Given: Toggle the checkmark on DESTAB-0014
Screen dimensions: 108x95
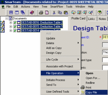Looking at the screenshot, I should (x=15, y=30).
